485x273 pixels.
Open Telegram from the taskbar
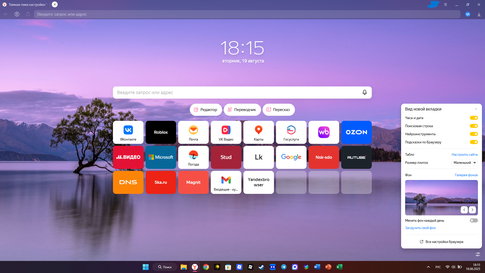[x=284, y=267]
